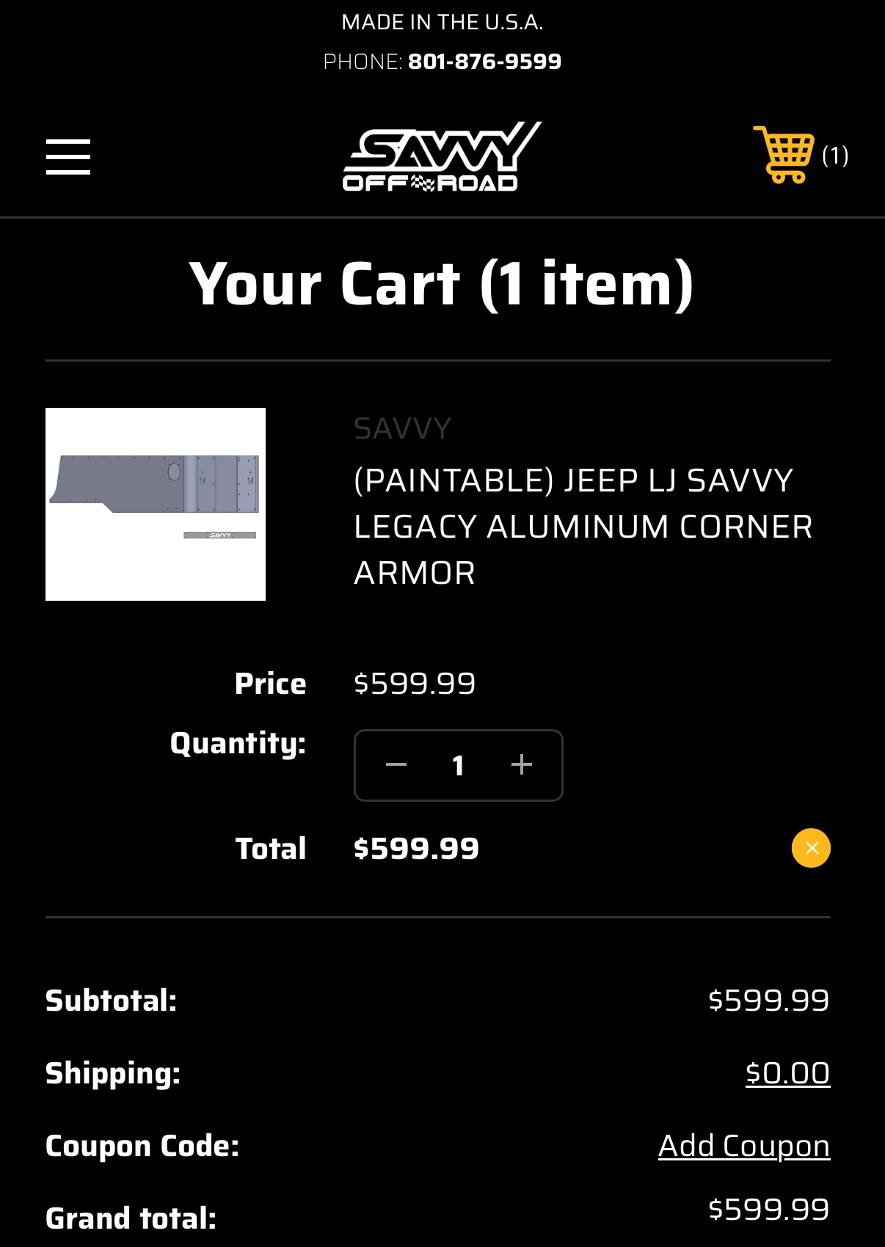Remove the item using yellow X button

point(811,848)
